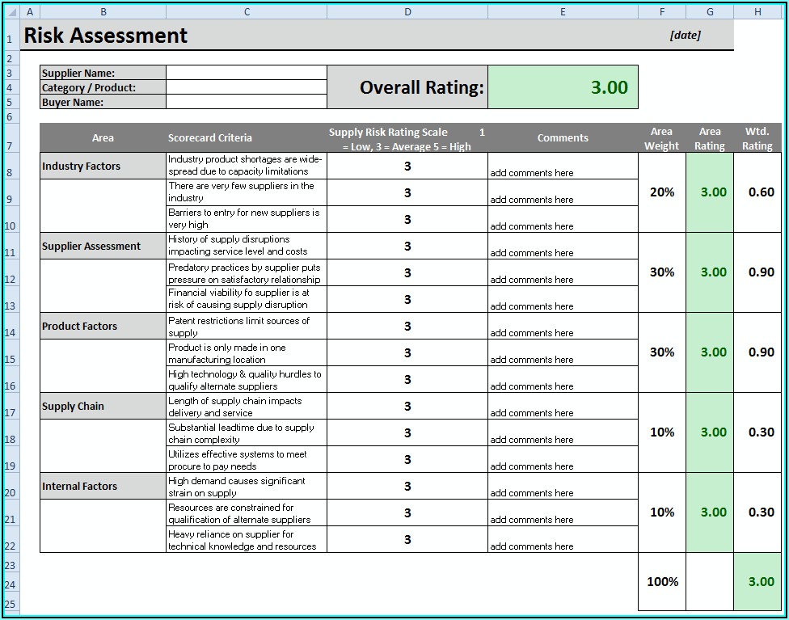Viewport: 789px width, 620px height.
Task: Click the Industry Factors 20% area weight
Action: click(x=661, y=192)
